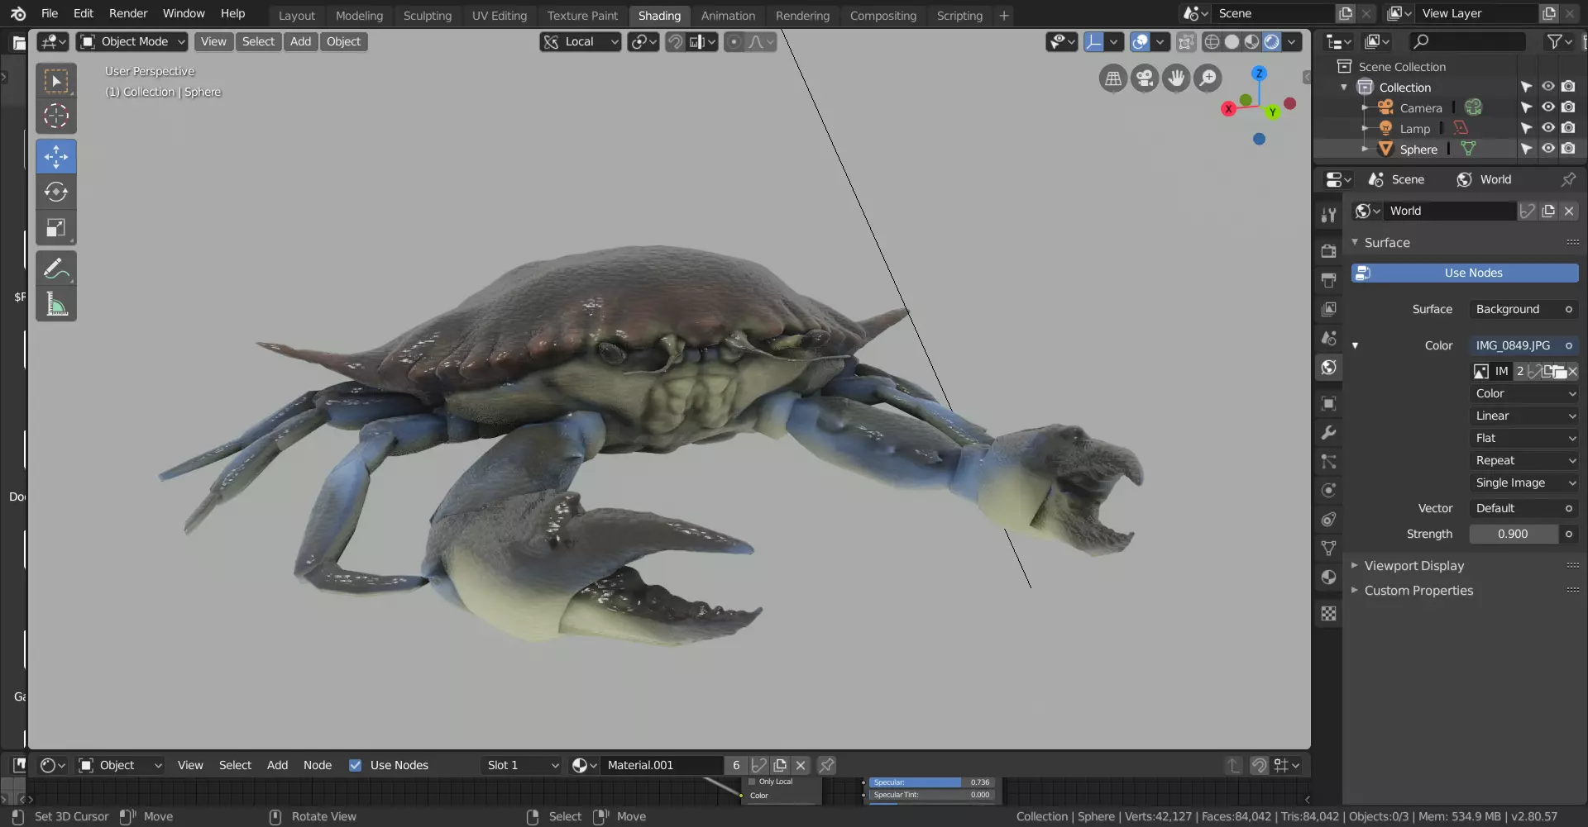Toggle Use Nodes checkbox in node editor
The image size is (1588, 827).
(355, 765)
